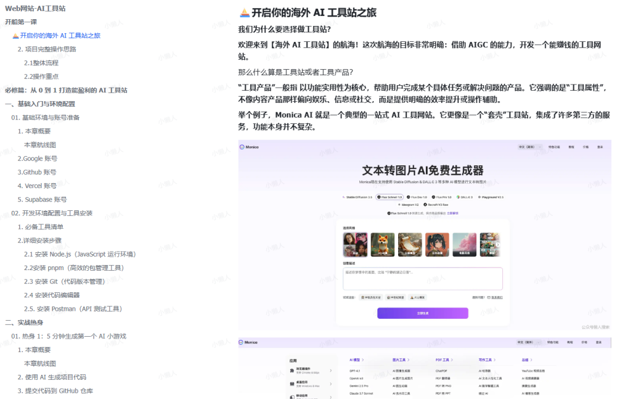This screenshot has width=631, height=399.
Task: Go to 二、实战热身 section
Action: pyautogui.click(x=24, y=323)
